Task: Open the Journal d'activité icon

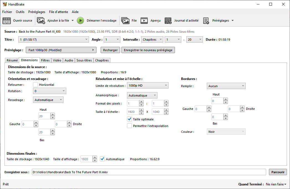Action: [x=168, y=20]
